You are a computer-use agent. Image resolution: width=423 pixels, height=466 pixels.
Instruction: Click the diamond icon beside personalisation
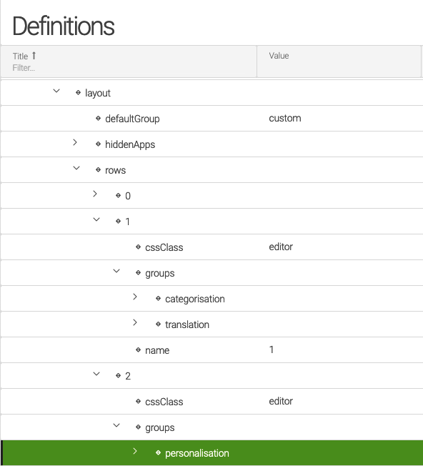159,452
